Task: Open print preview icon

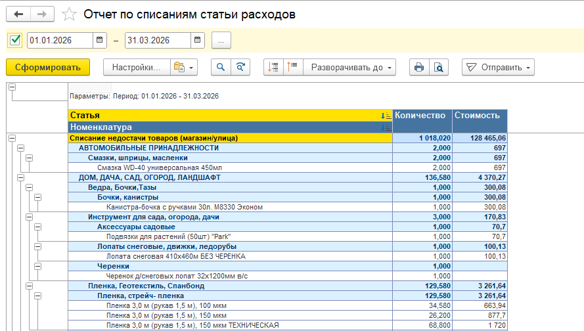Action: (439, 68)
